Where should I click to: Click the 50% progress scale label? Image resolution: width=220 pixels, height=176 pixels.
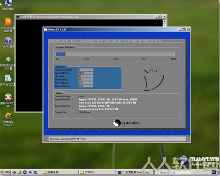(x=115, y=59)
